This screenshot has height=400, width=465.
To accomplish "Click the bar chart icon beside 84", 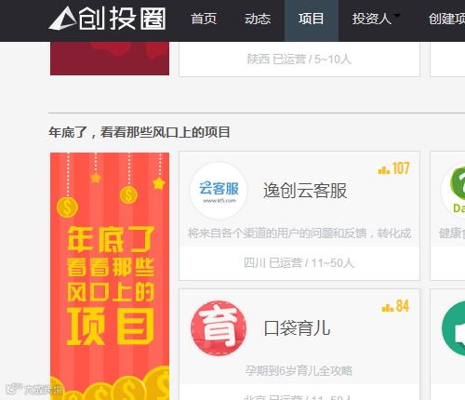I will point(388,307).
